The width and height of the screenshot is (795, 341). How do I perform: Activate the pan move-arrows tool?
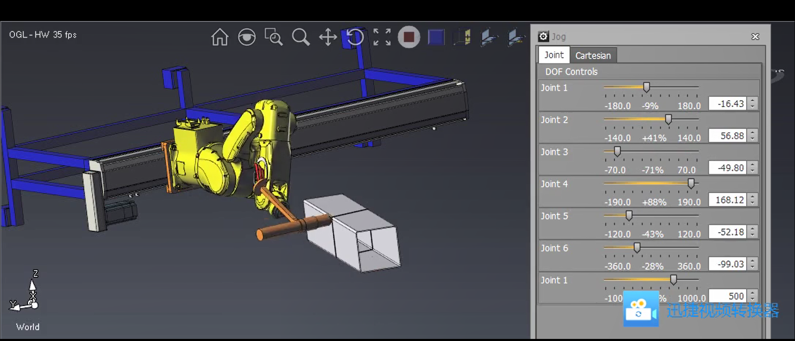pyautogui.click(x=328, y=37)
